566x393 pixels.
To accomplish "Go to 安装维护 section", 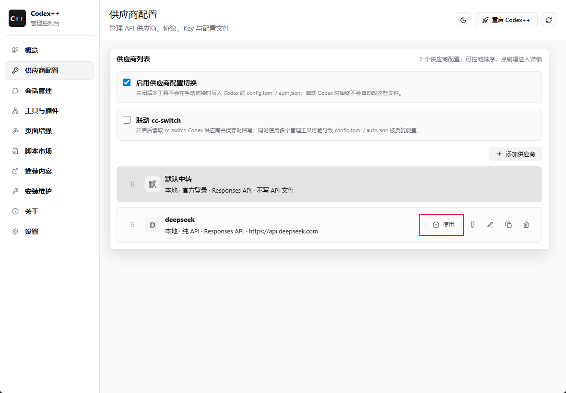I will tap(49, 191).
